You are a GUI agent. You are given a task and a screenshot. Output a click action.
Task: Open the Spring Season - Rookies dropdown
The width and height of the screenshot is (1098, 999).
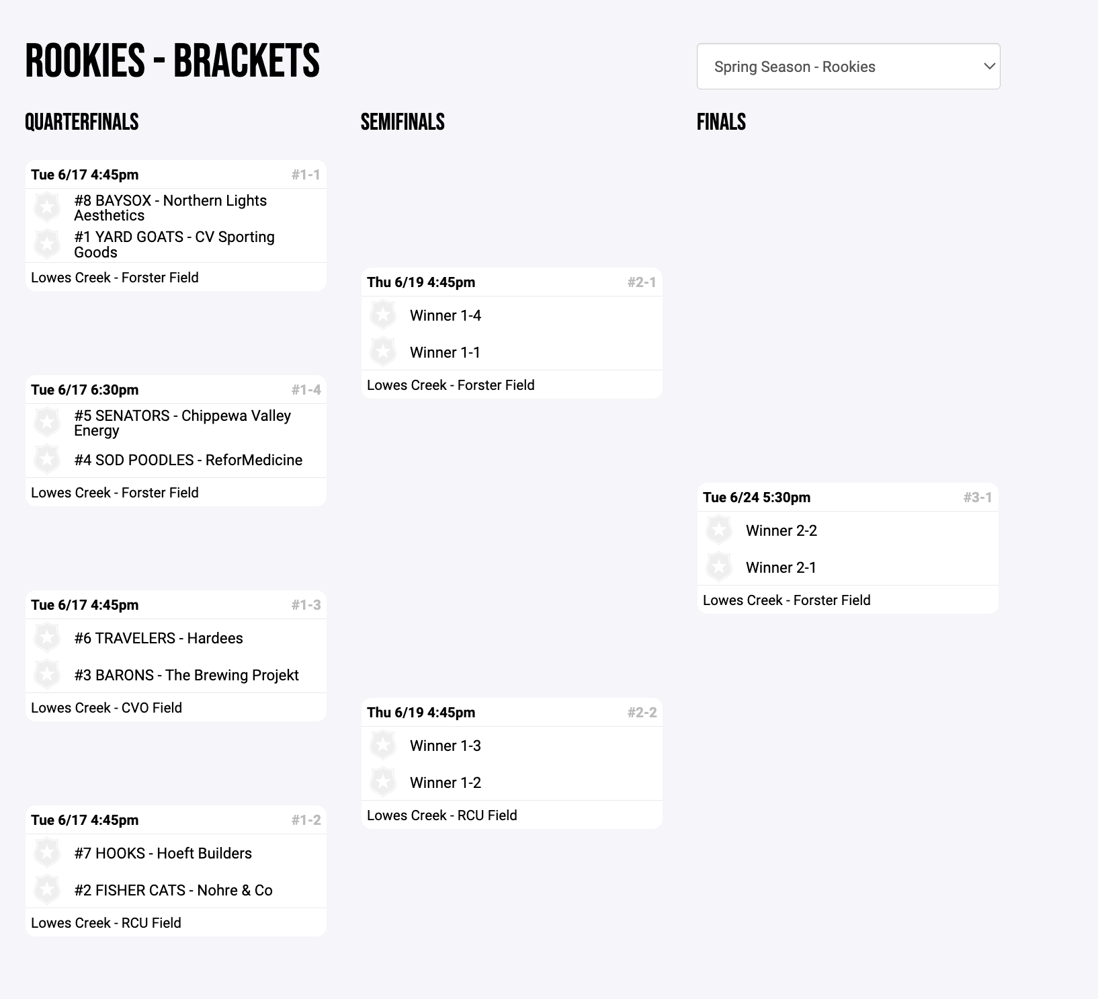[848, 67]
